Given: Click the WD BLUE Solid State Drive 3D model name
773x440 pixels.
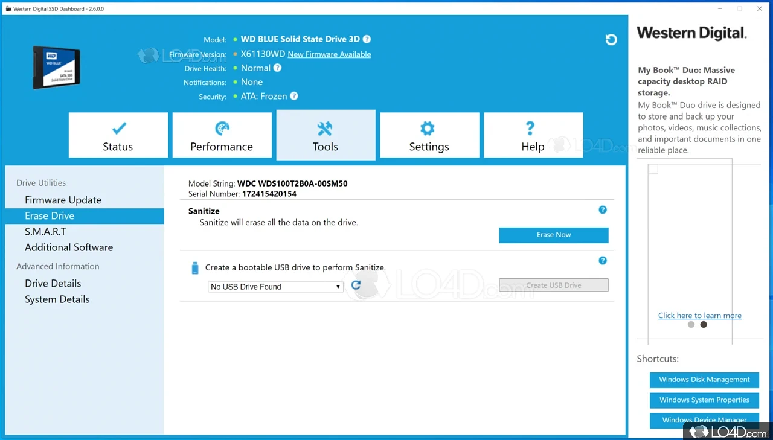Looking at the screenshot, I should (x=300, y=39).
